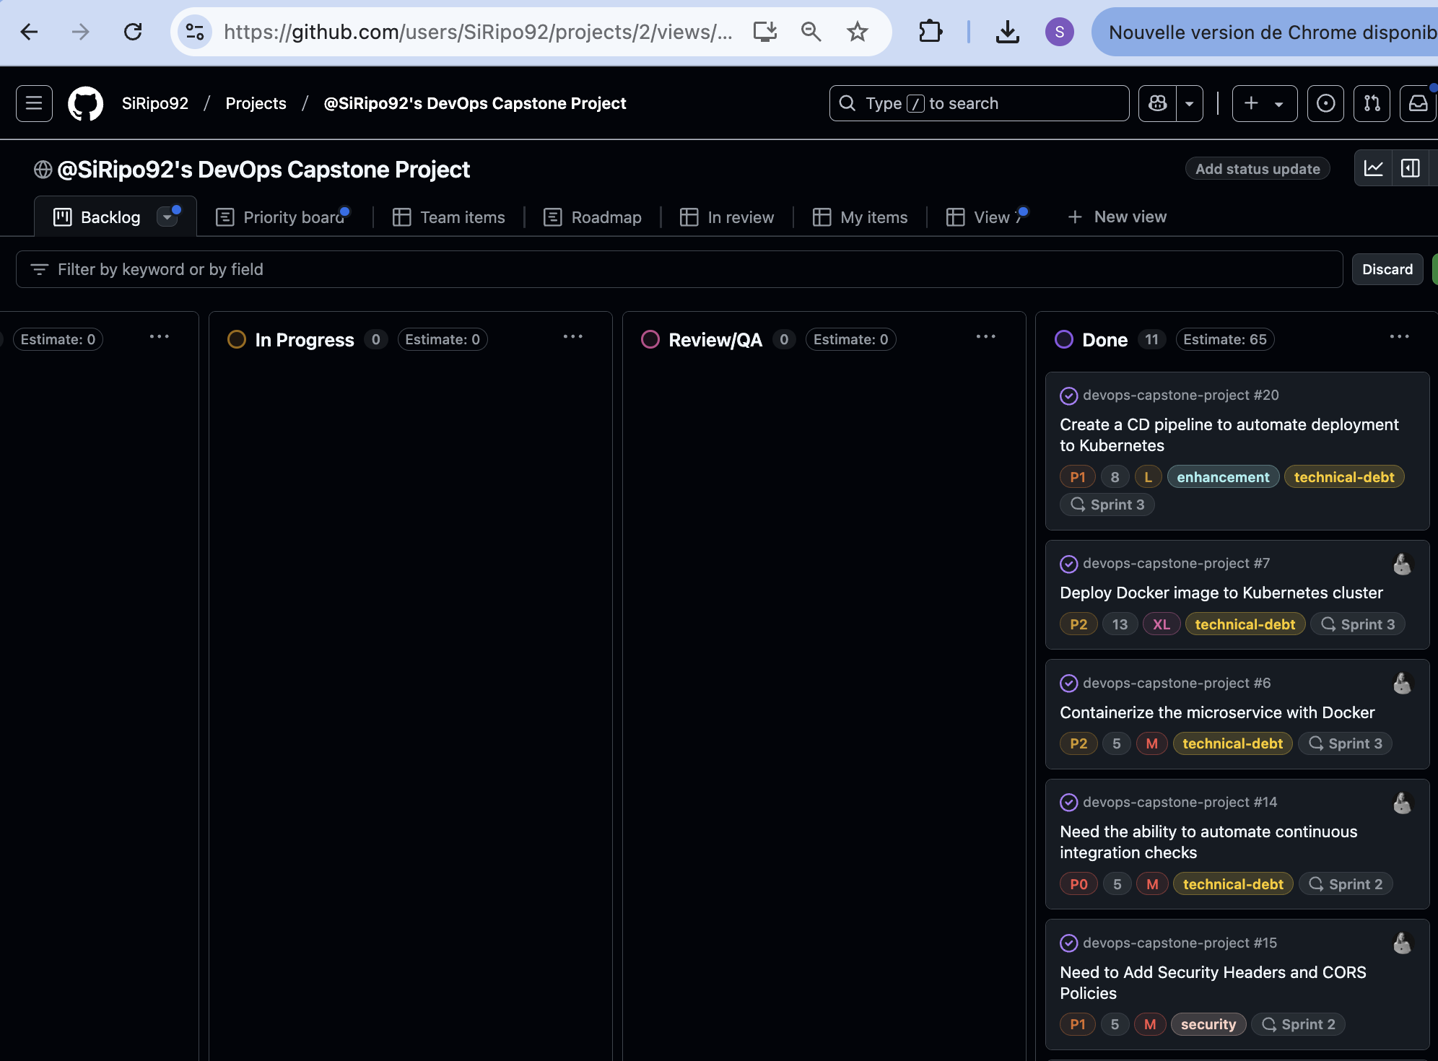This screenshot has height=1061, width=1438.
Task: Bookmark this page with the star
Action: (x=857, y=32)
